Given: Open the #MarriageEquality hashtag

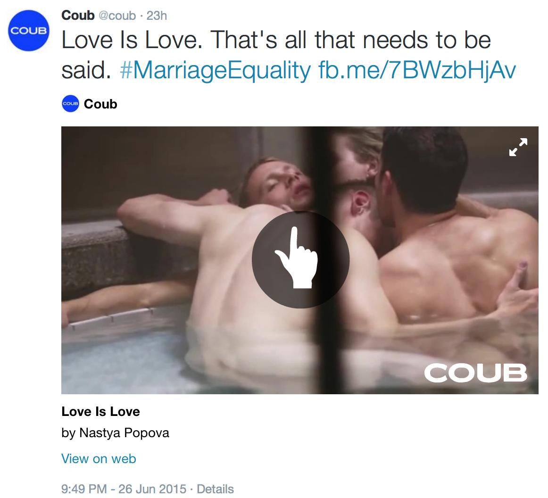Looking at the screenshot, I should click(x=215, y=70).
